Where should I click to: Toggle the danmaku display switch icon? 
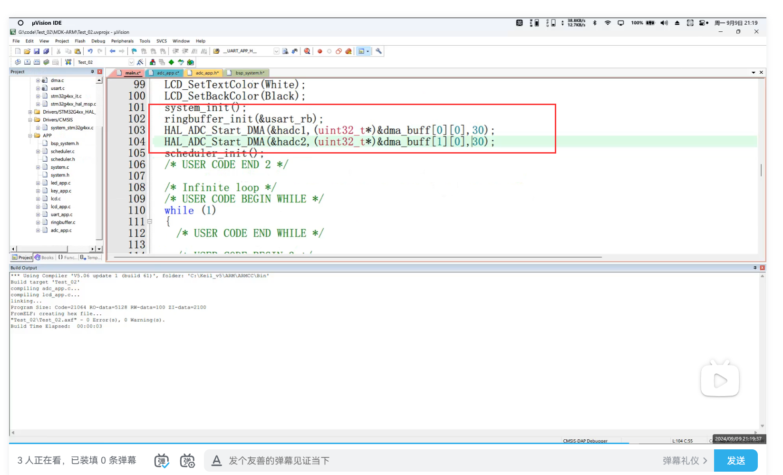pos(162,460)
